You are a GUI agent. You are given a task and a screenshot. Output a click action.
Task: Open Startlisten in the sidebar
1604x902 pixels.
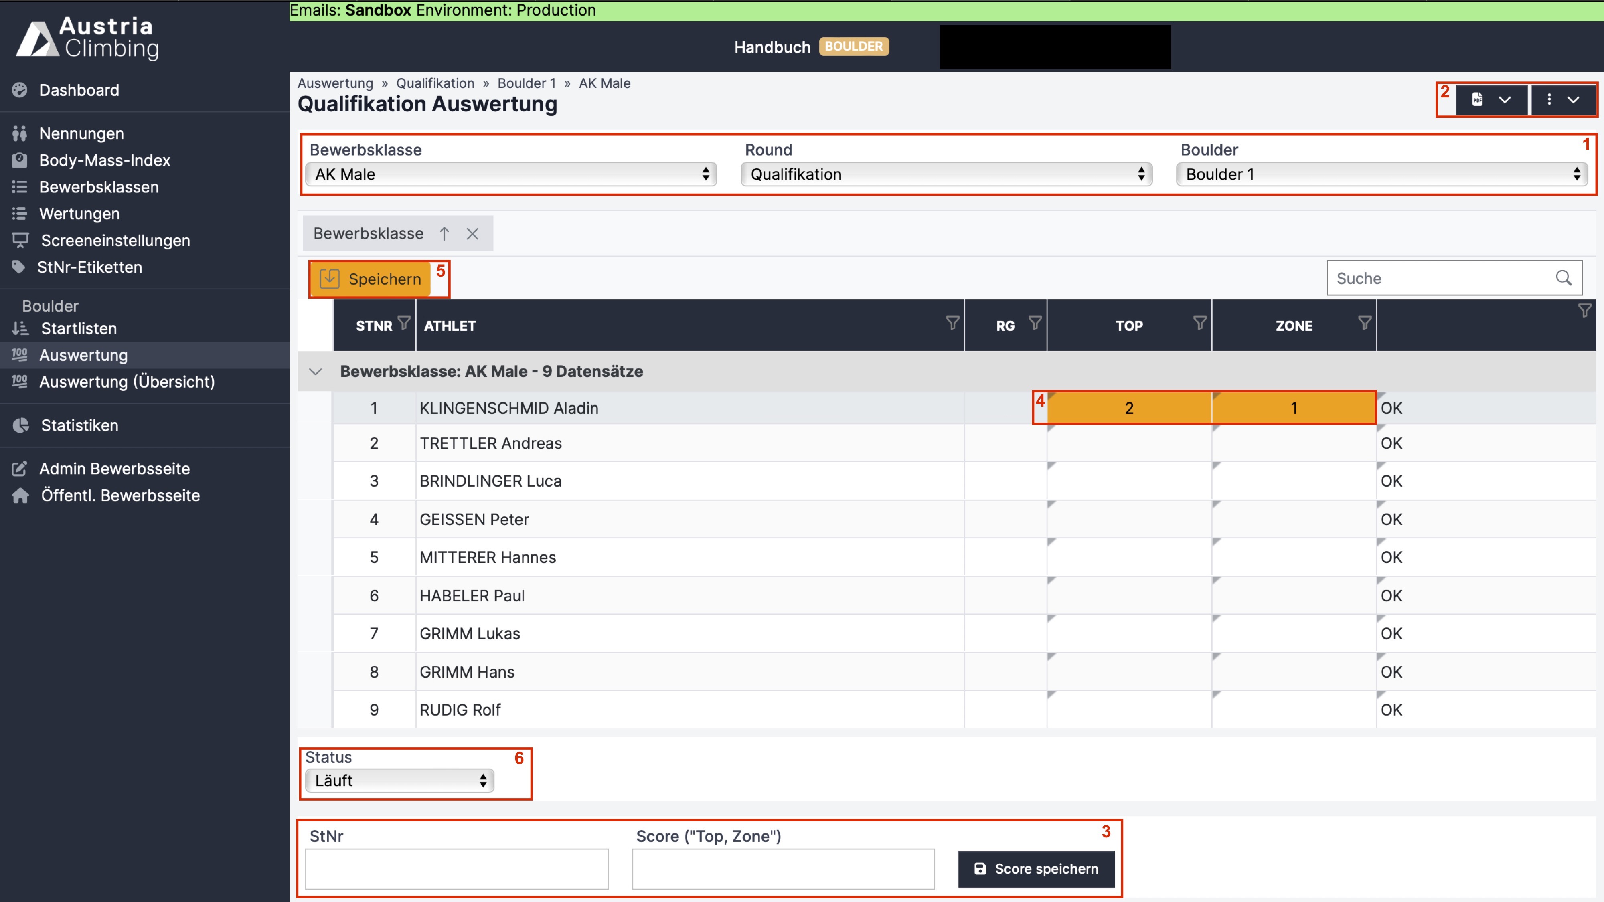click(x=79, y=328)
